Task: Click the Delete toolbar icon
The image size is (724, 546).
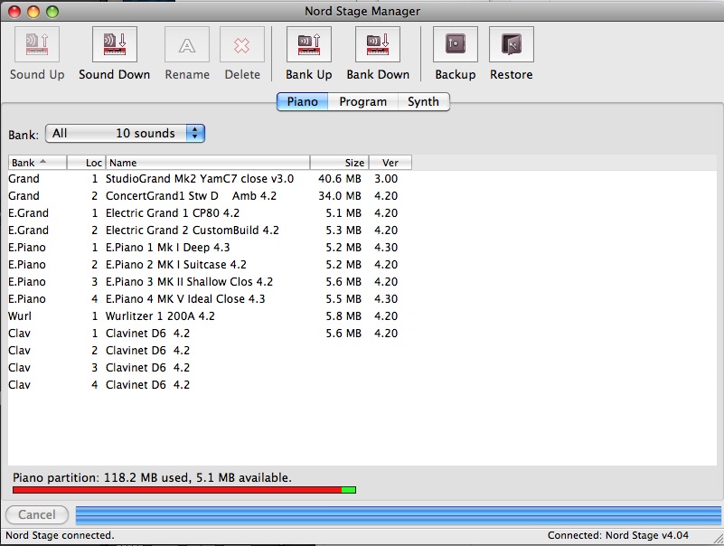Action: (x=241, y=45)
